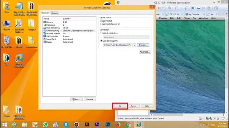Toggle the VMware library sidebar view icon
The height and width of the screenshot is (128, 229).
(x=194, y=8)
